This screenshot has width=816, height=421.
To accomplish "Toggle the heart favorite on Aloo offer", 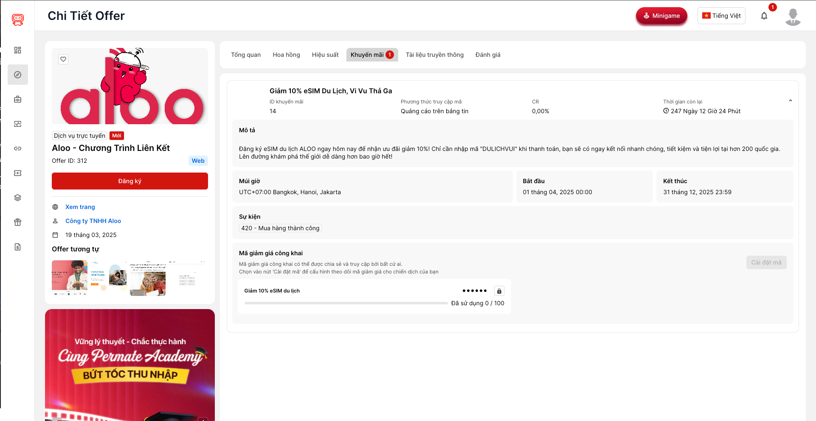I will pyautogui.click(x=63, y=59).
